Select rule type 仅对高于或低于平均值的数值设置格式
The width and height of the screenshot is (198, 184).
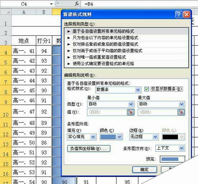pos(127,51)
